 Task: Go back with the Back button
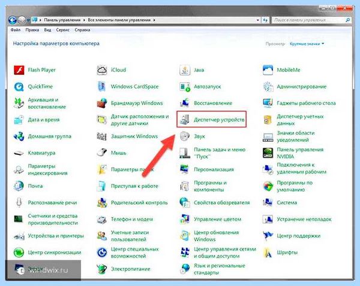click(x=13, y=20)
